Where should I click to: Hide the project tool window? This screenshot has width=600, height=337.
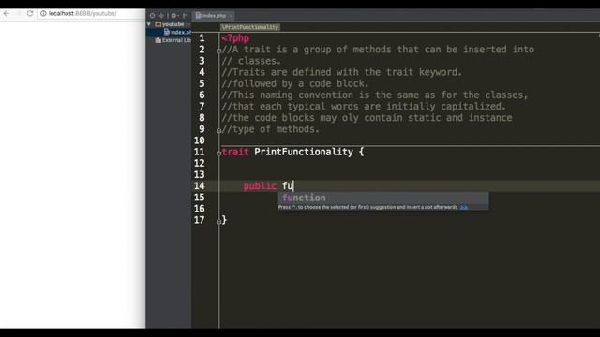[186, 16]
